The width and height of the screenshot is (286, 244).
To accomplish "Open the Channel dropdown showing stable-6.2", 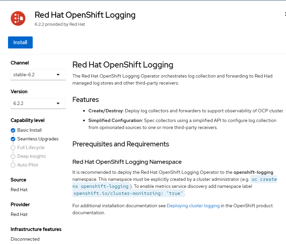I will coord(38,75).
